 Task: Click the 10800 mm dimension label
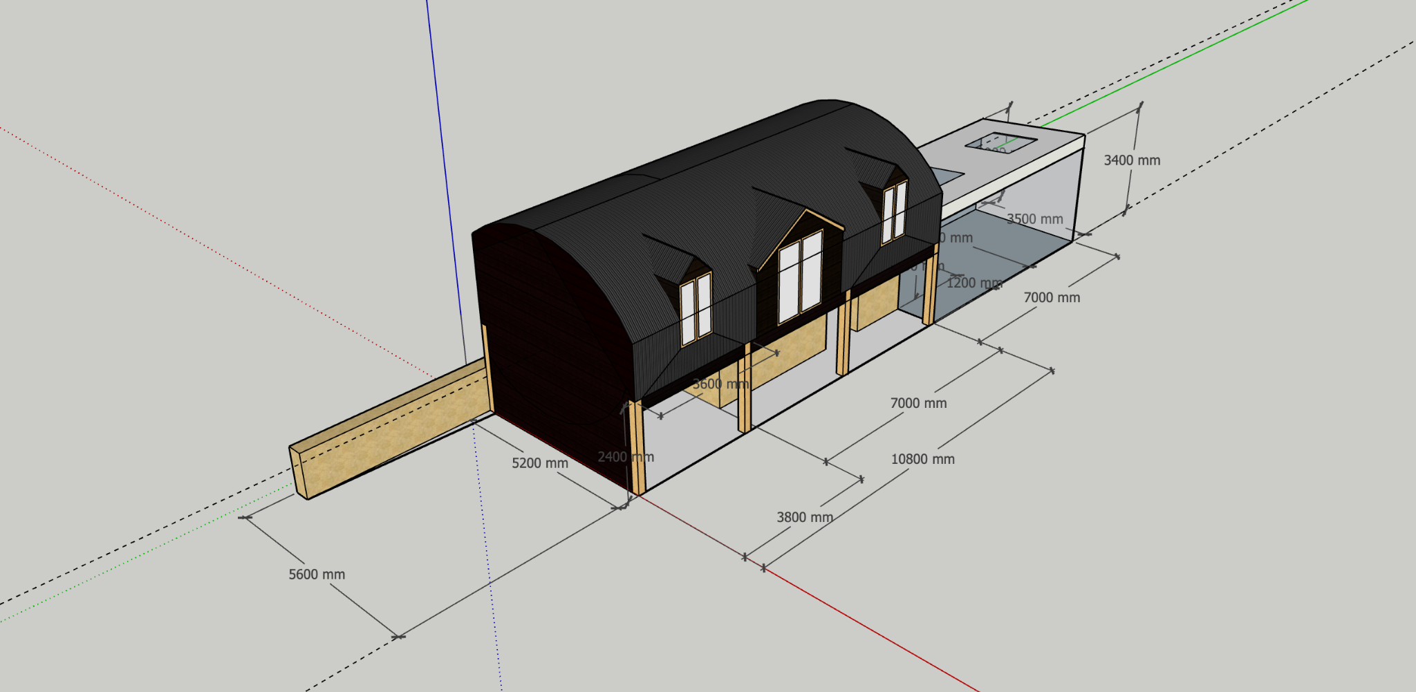pos(922,459)
